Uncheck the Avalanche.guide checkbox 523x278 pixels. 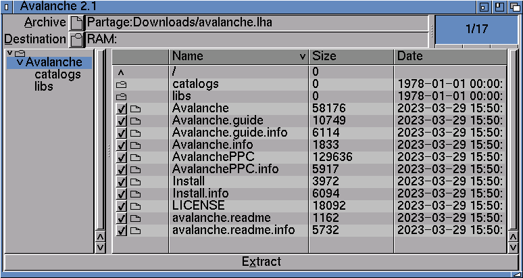click(x=122, y=121)
